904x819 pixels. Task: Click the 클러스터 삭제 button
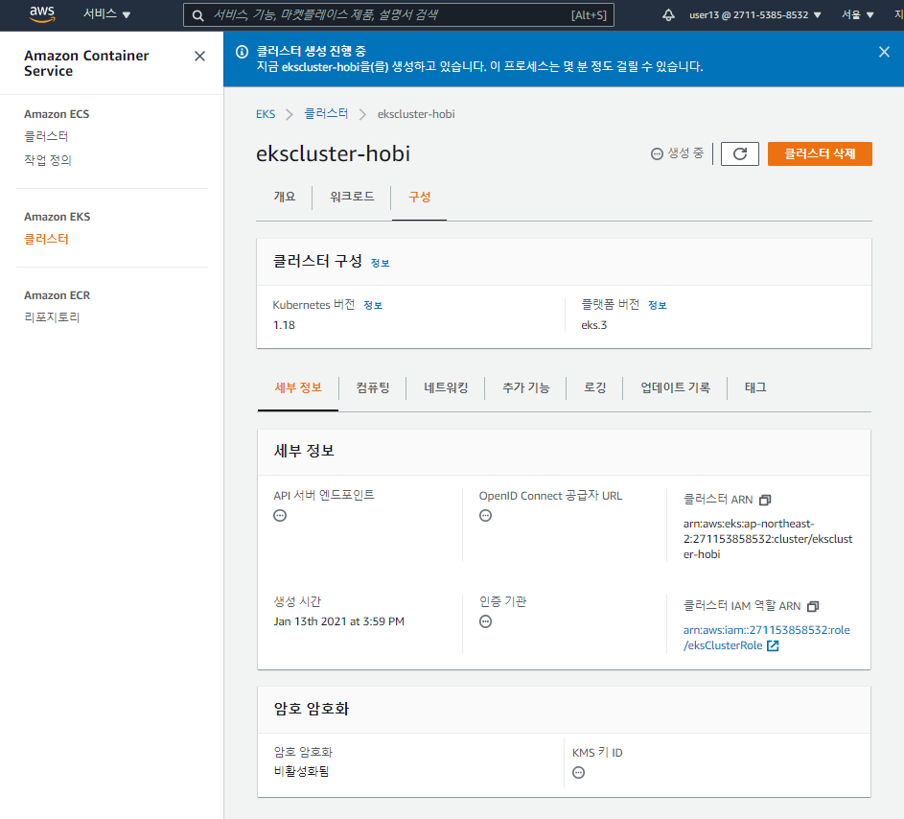click(820, 154)
